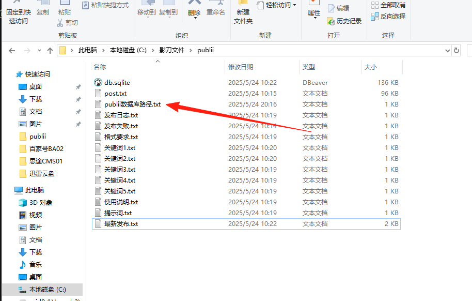Click the up-directory arrow icon
This screenshot has width=472, height=301.
point(50,51)
